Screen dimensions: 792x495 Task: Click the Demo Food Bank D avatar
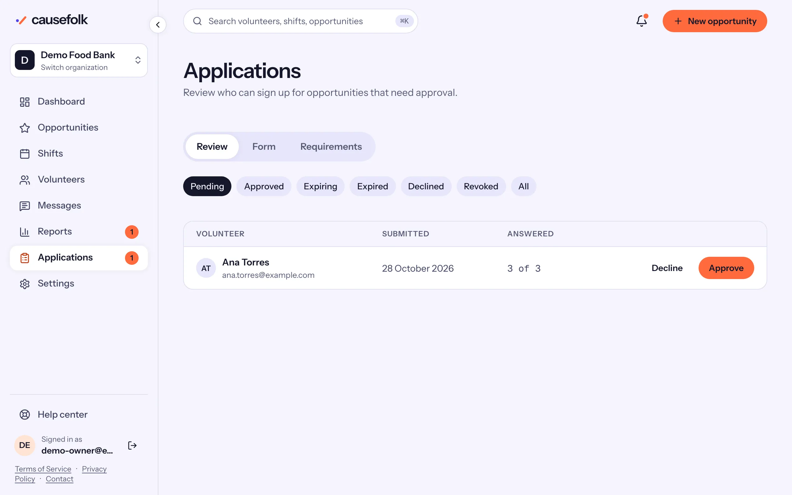click(x=24, y=60)
